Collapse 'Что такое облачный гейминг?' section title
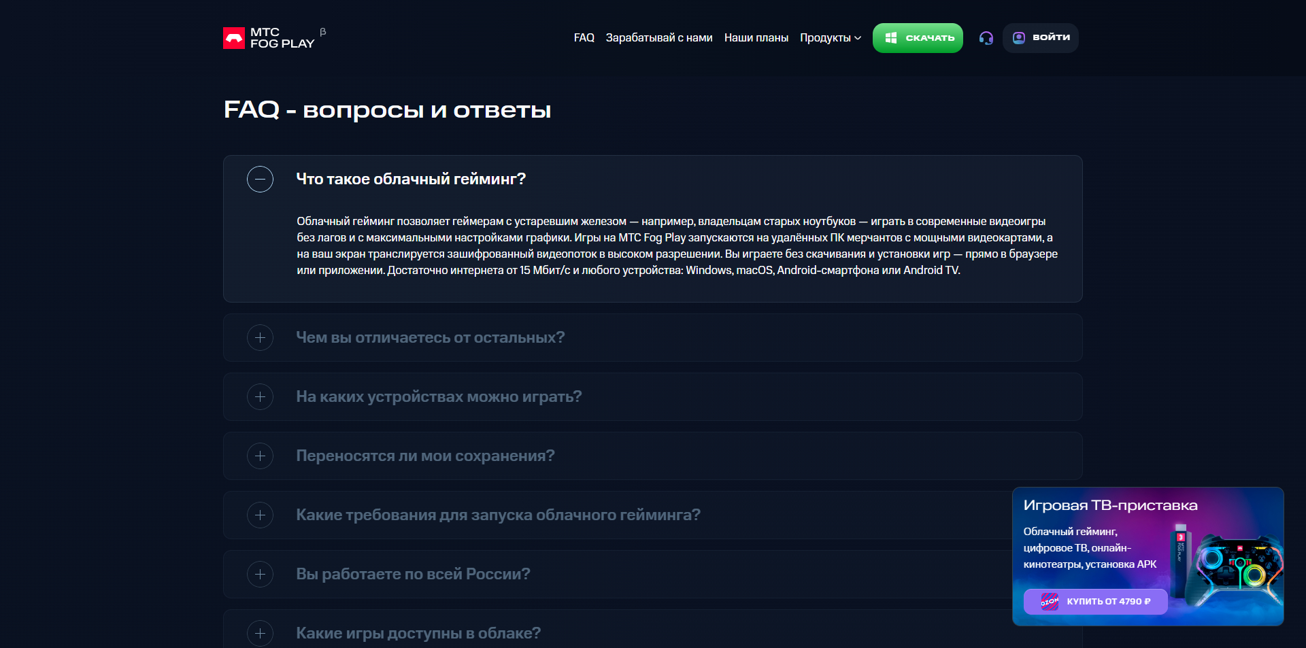The height and width of the screenshot is (648, 1306). pyautogui.click(x=411, y=180)
